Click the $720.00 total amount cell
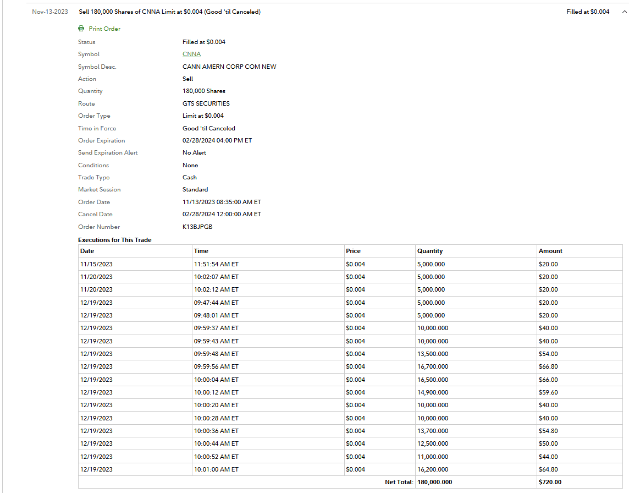629x493 pixels. (550, 482)
